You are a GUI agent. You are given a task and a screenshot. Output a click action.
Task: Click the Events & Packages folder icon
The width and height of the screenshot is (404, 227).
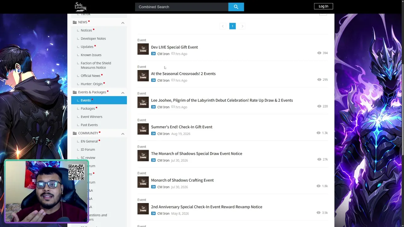(74, 92)
